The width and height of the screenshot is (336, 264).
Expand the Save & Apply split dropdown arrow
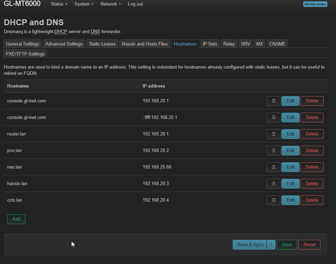coord(271,244)
